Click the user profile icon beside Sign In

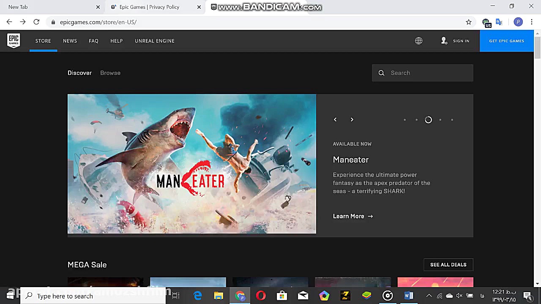(x=444, y=41)
